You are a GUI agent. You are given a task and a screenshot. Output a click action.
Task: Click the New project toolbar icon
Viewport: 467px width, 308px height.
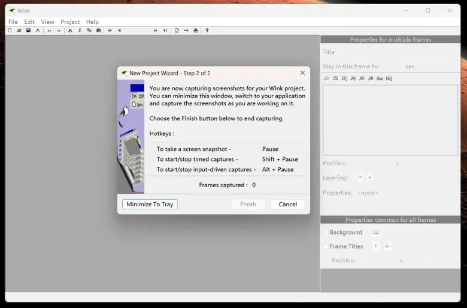pyautogui.click(x=10, y=31)
